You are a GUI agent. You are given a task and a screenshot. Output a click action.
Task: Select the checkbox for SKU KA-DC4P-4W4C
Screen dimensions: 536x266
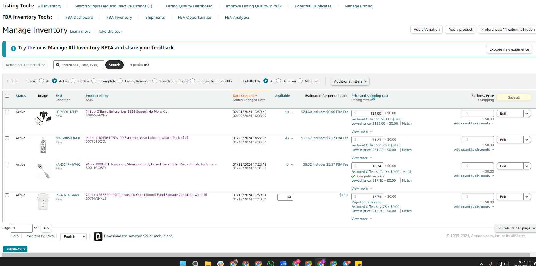(x=7, y=164)
